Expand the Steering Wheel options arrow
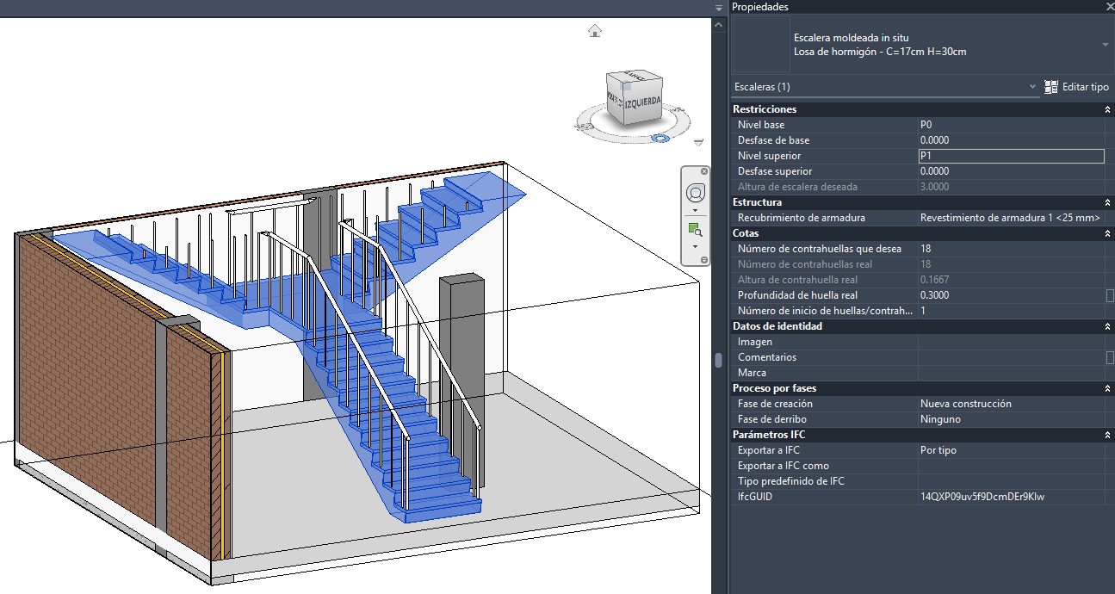The width and height of the screenshot is (1115, 594). pyautogui.click(x=695, y=210)
